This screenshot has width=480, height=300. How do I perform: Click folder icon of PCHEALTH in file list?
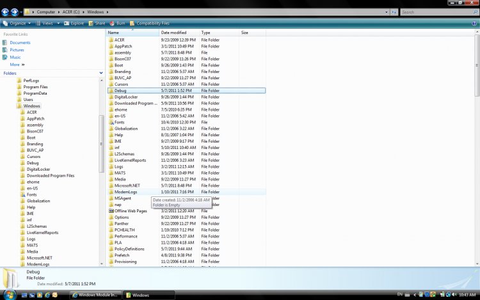(x=111, y=230)
